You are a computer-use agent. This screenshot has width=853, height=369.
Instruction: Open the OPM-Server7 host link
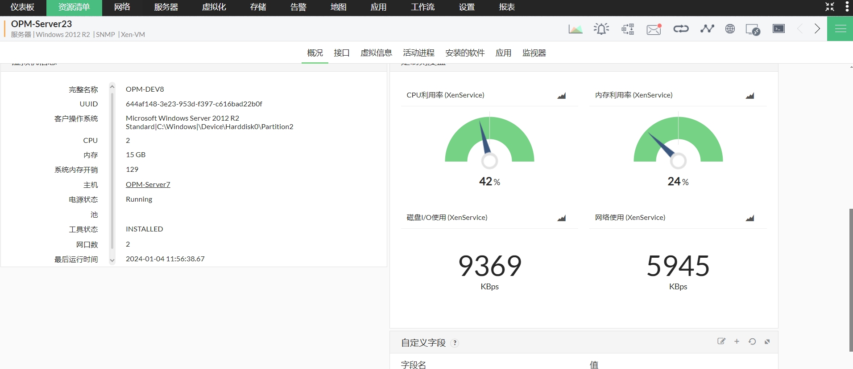pos(148,184)
